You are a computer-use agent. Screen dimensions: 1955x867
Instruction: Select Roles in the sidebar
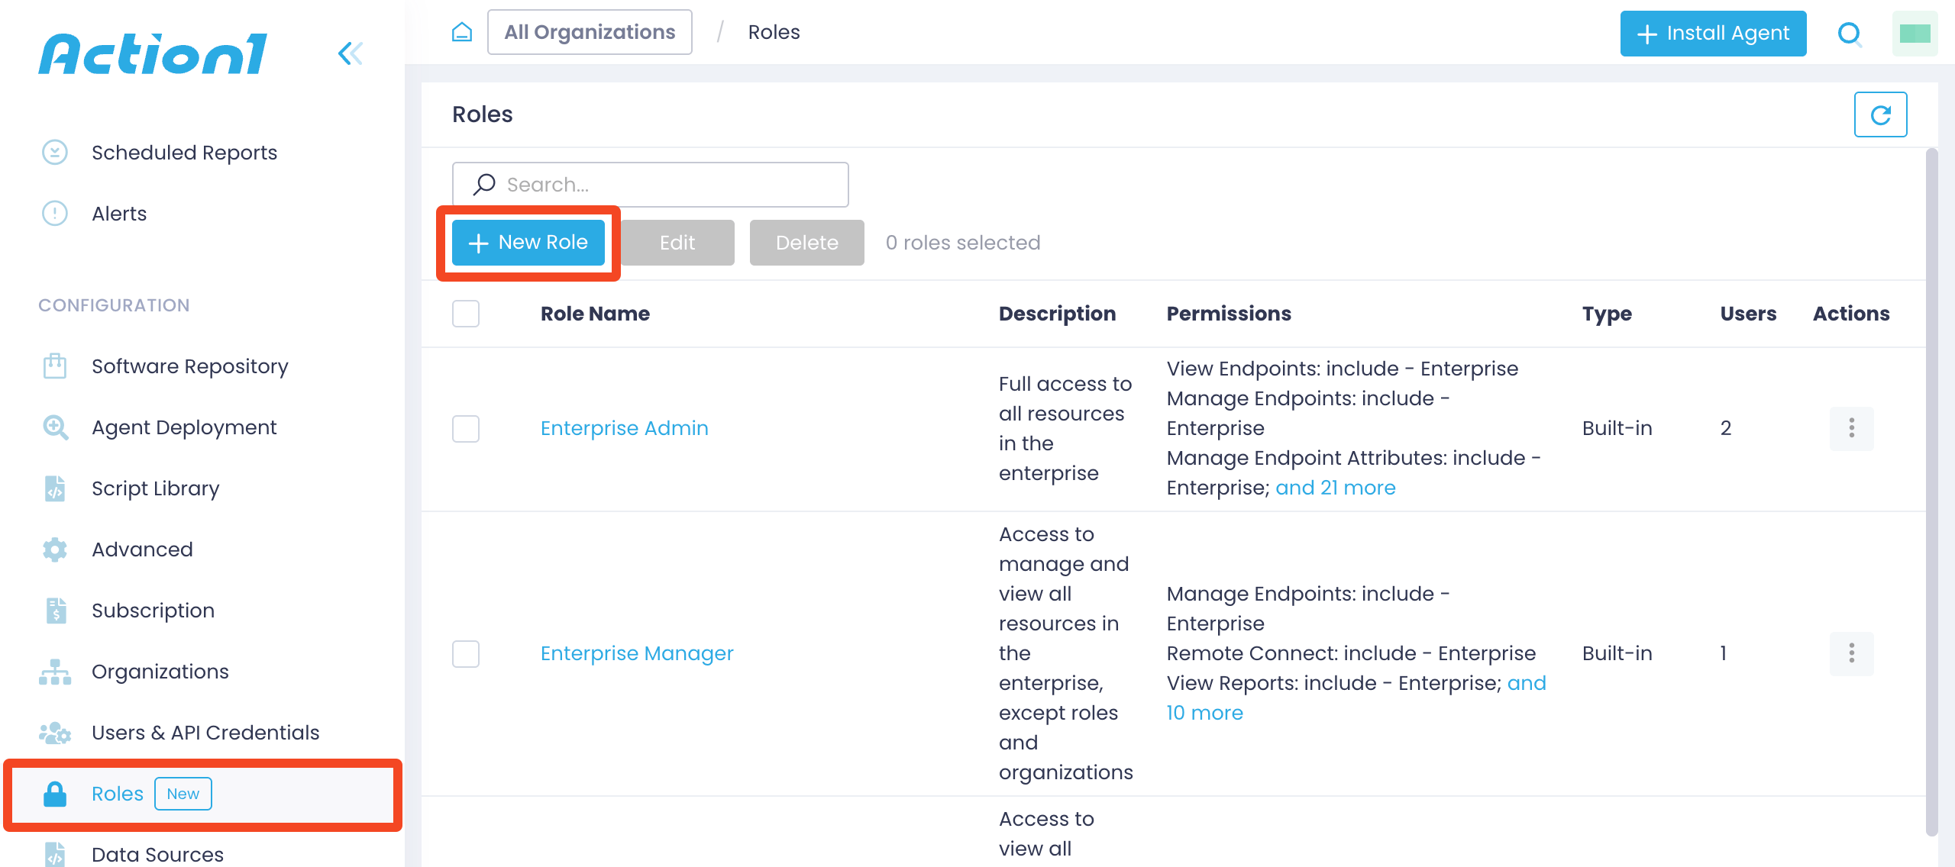click(203, 794)
